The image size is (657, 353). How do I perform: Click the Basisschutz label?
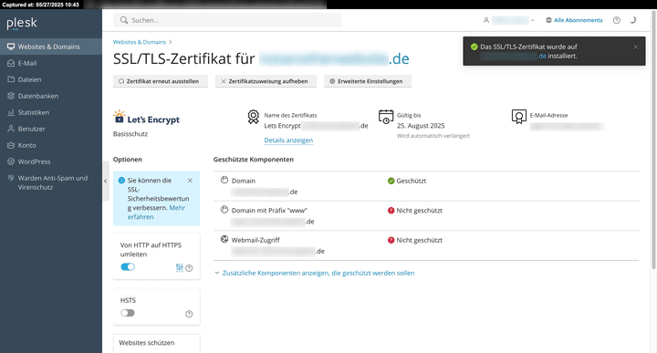130,134
